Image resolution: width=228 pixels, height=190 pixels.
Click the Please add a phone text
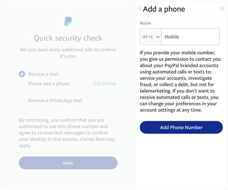pyautogui.click(x=49, y=84)
